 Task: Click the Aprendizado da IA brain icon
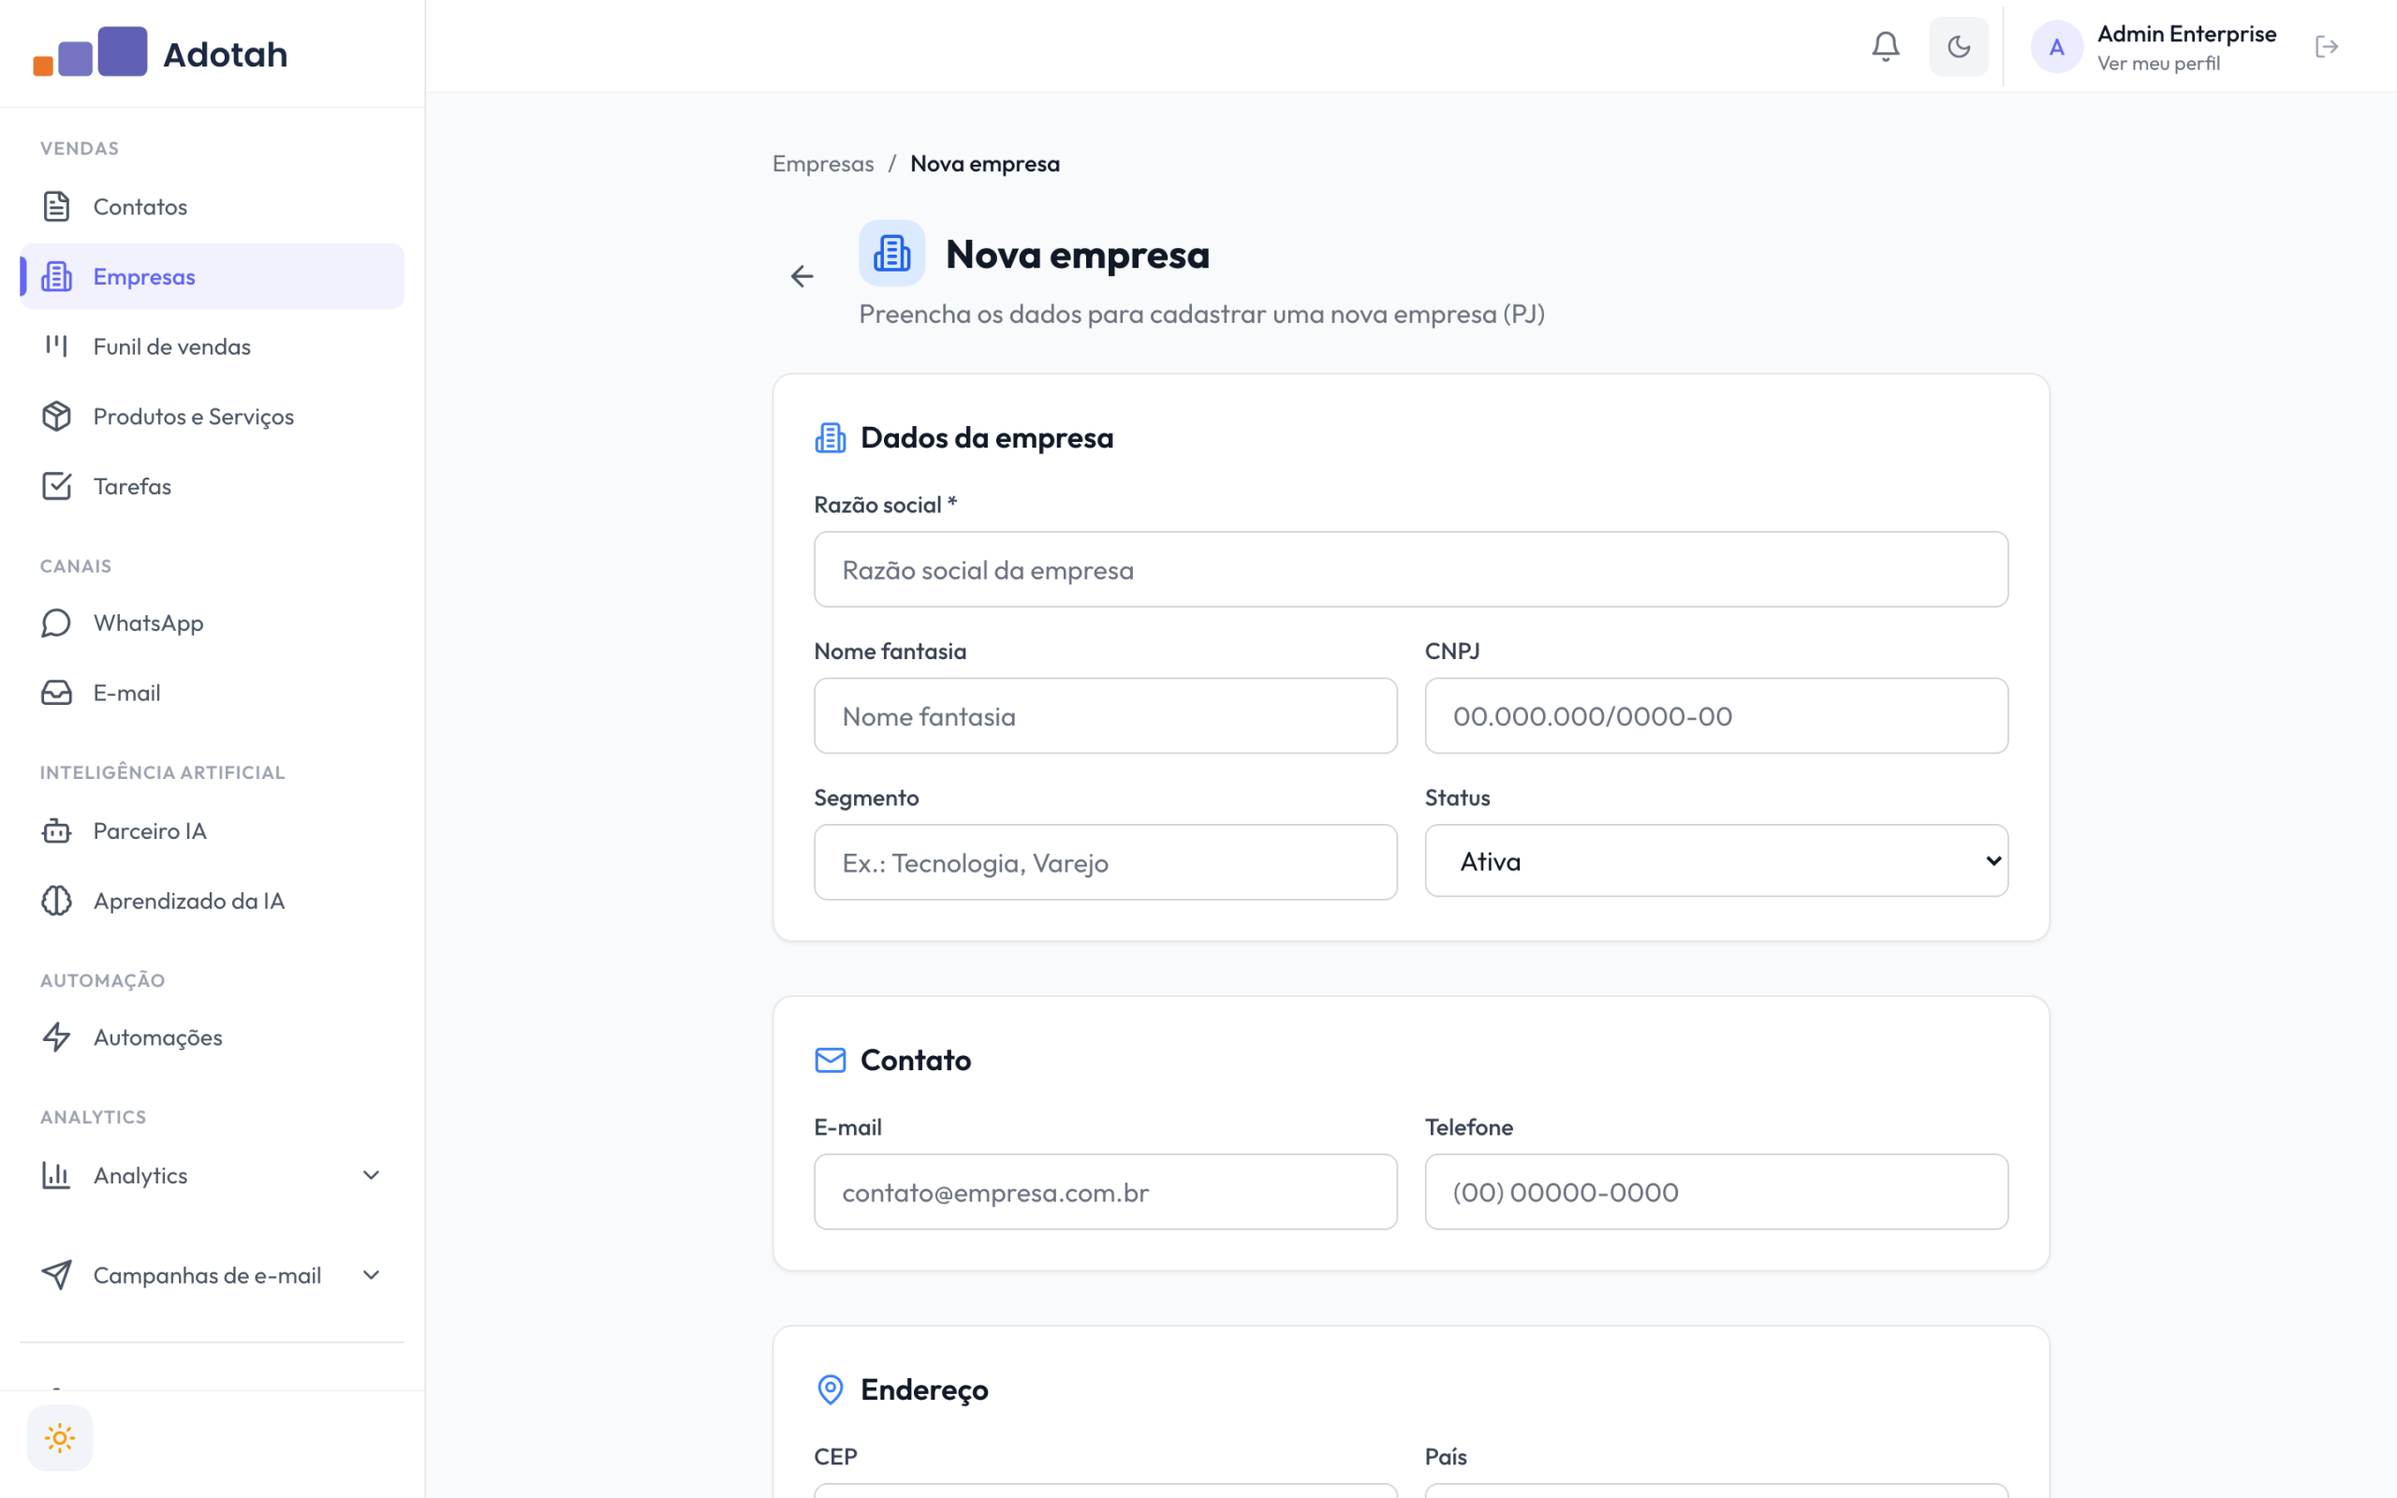pyautogui.click(x=56, y=901)
